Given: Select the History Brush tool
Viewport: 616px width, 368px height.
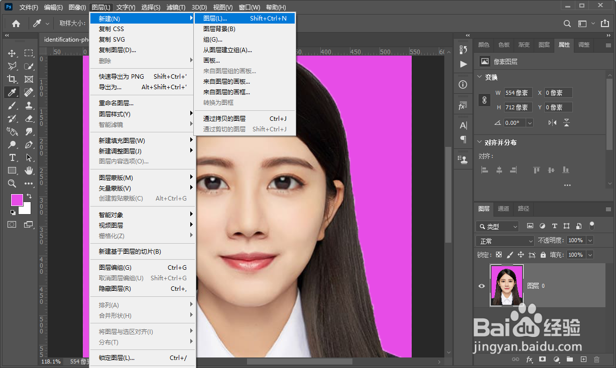Looking at the screenshot, I should click(x=12, y=118).
